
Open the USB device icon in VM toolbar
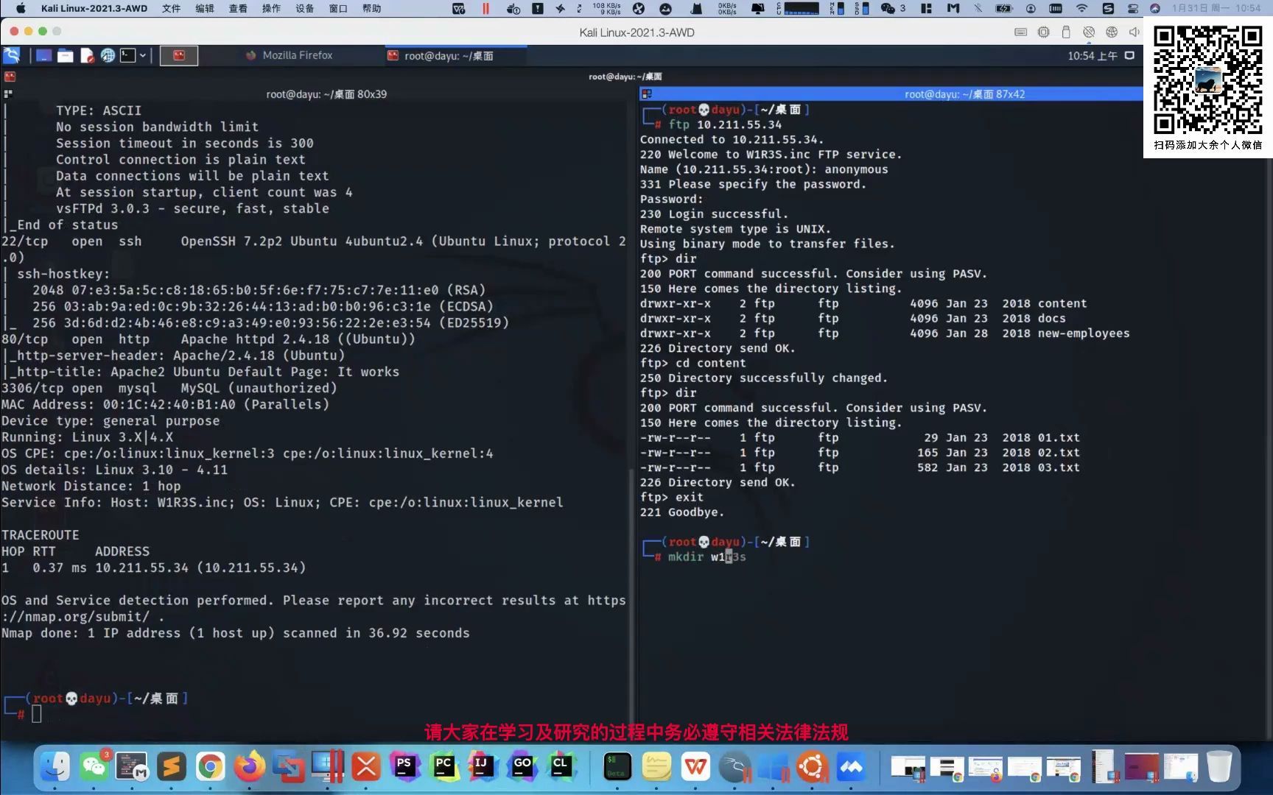click(1065, 32)
